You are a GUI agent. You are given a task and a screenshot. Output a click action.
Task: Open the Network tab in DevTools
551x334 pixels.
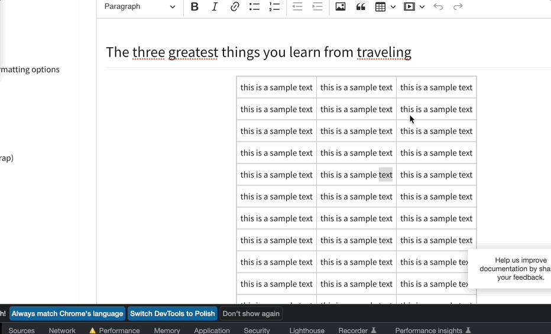coord(62,330)
